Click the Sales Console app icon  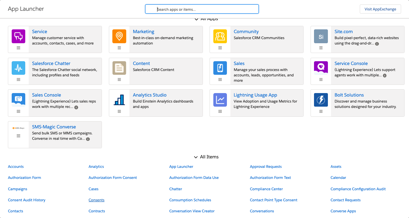click(18, 100)
